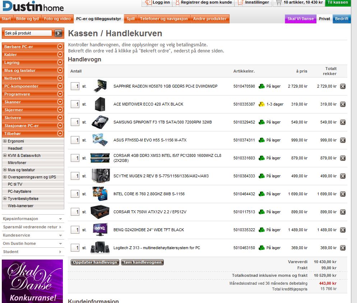Remove Sapphire Radeon HD5870 from cart
357x303 pixels.
coord(343,86)
